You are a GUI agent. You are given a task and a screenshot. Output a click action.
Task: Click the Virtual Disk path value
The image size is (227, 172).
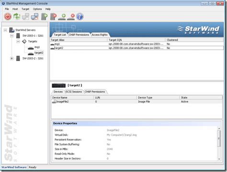pyautogui.click(x=122, y=135)
